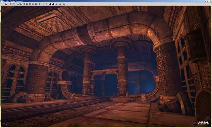
Task: Select Texture Density view mode
Action: pyautogui.click(x=30, y=4)
